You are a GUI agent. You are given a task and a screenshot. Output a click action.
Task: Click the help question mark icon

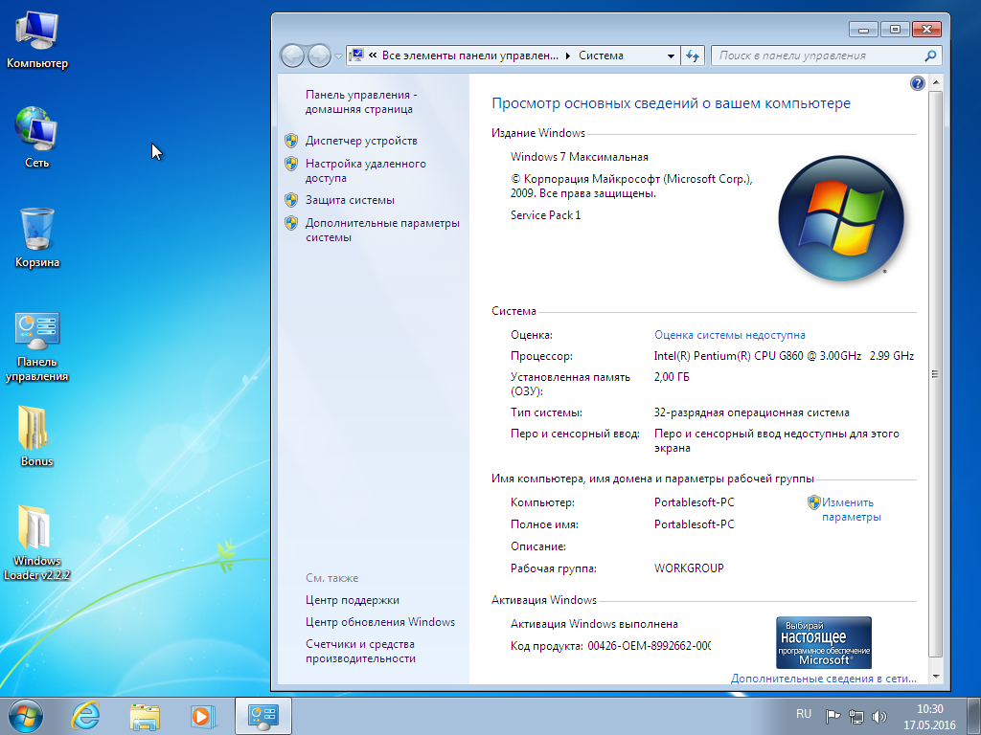(917, 83)
